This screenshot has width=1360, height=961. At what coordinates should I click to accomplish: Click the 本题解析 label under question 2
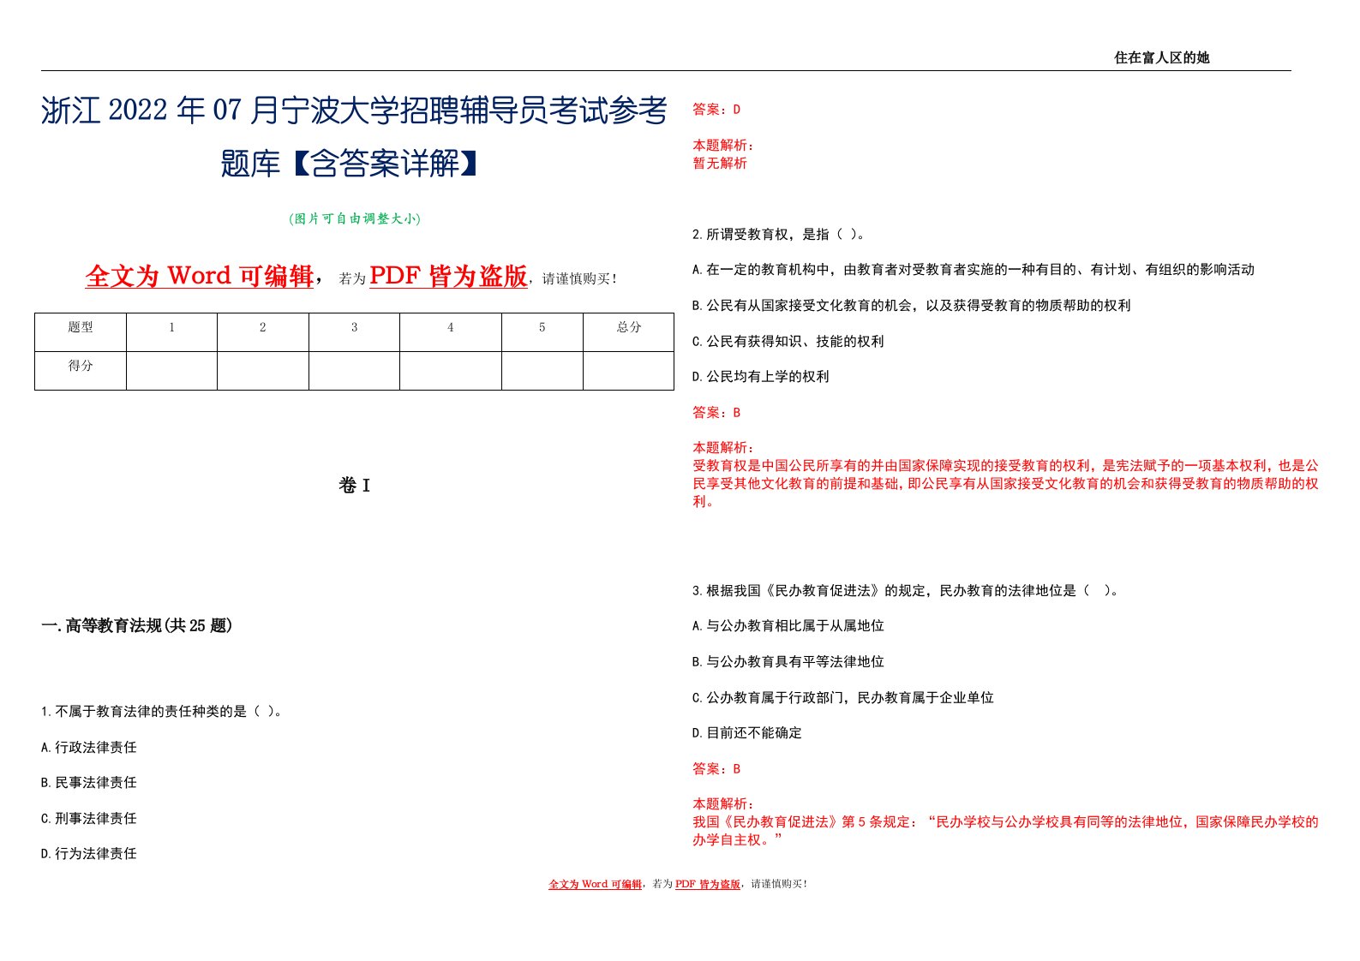click(x=723, y=447)
